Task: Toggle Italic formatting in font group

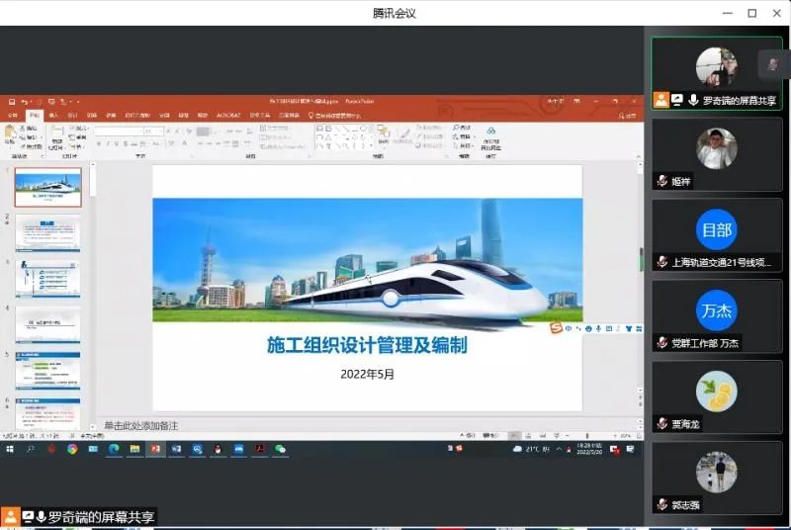Action: (x=108, y=144)
